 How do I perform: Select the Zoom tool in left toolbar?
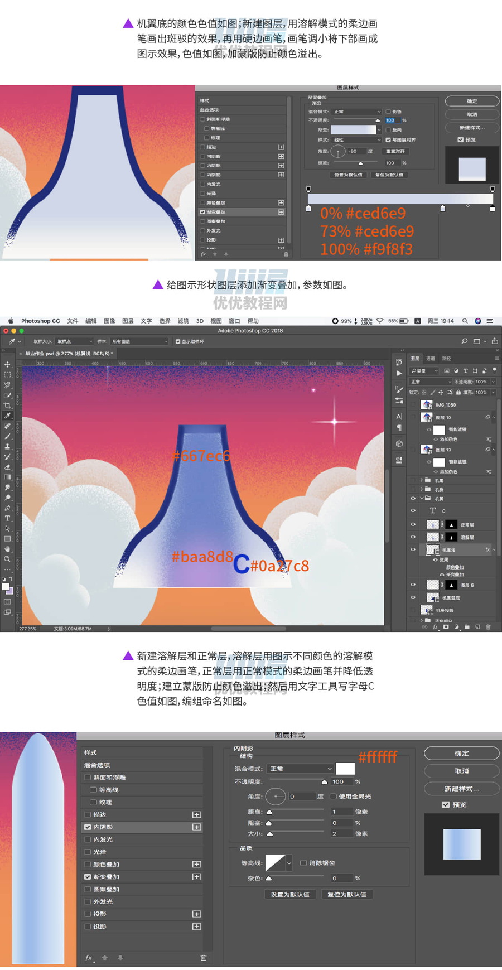[x=7, y=559]
